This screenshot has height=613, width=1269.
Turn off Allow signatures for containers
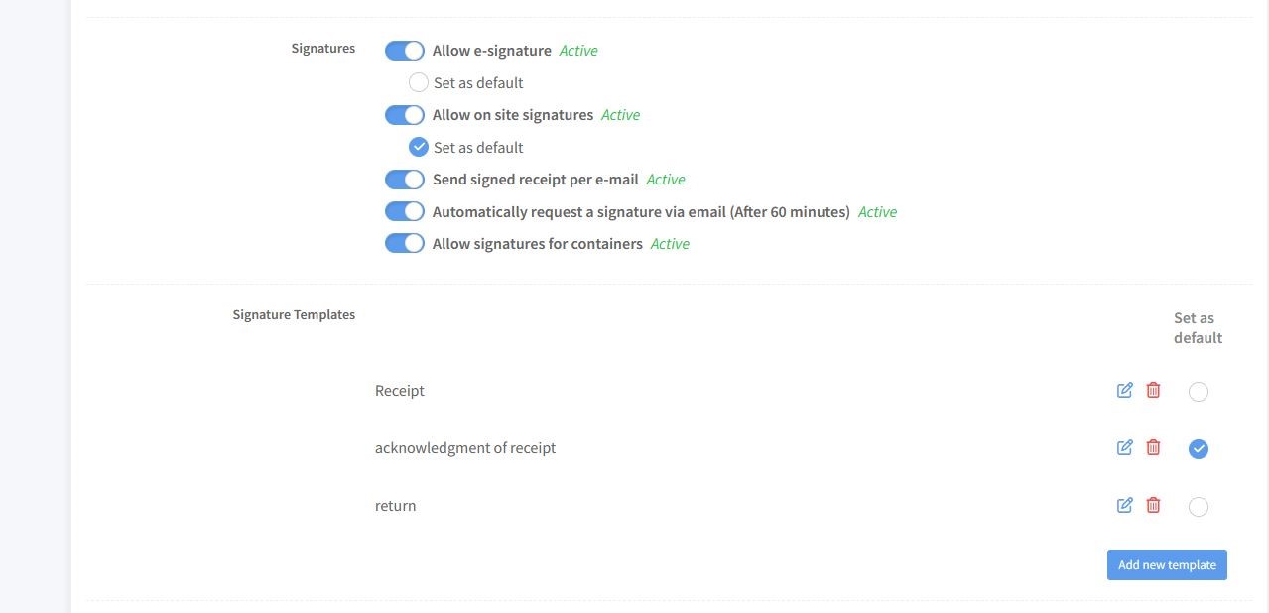(405, 243)
